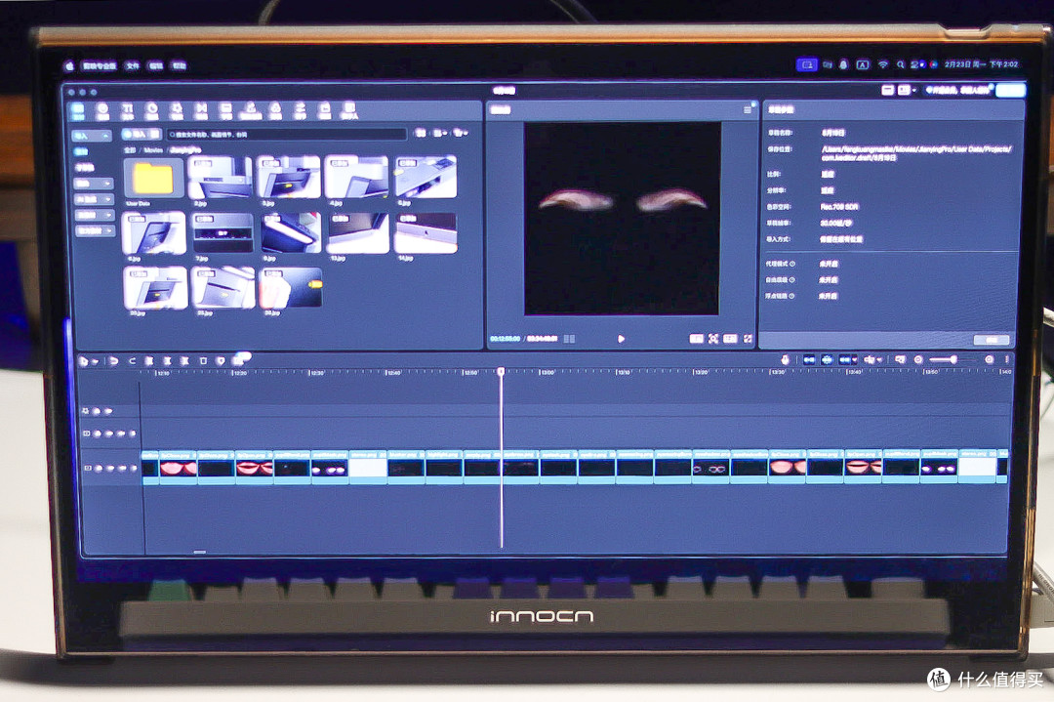The height and width of the screenshot is (702, 1054).
Task: Select the 5.jpg thumbnail
Action: tap(426, 178)
